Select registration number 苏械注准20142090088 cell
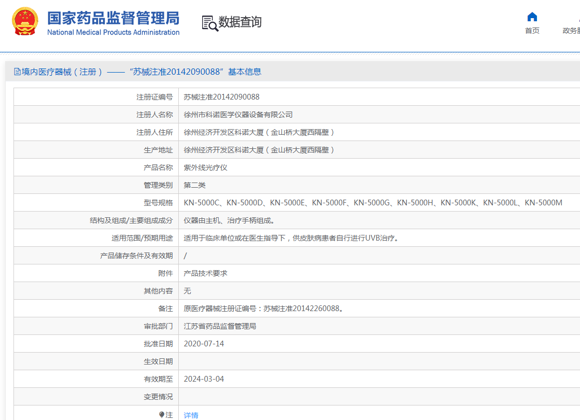580x420 pixels. [221, 97]
